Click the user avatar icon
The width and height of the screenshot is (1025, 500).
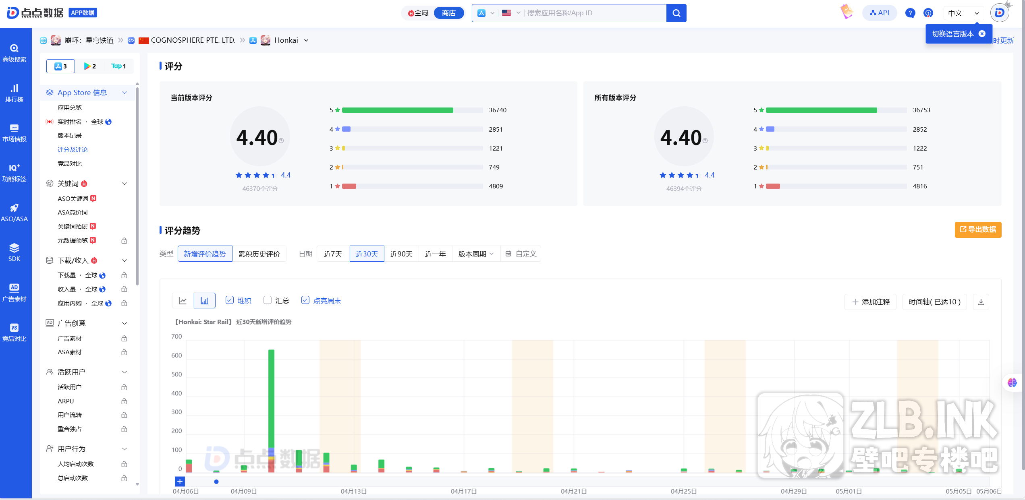[x=1000, y=12]
